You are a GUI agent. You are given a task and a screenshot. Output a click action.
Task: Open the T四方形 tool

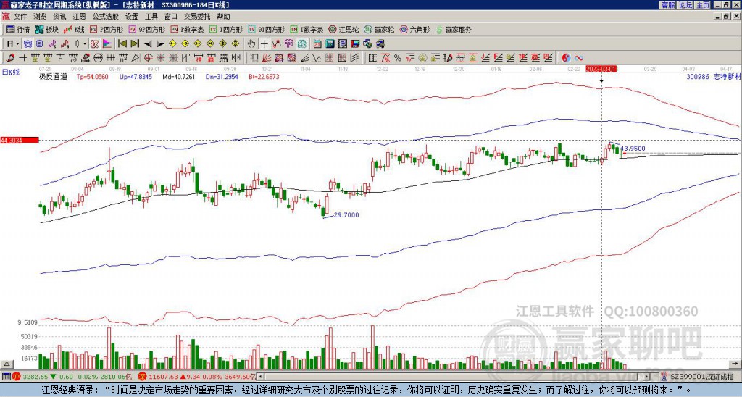click(x=226, y=29)
